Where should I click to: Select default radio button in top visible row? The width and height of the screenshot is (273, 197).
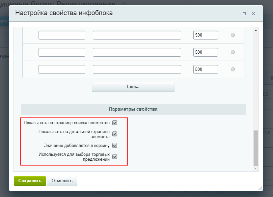[233, 35]
